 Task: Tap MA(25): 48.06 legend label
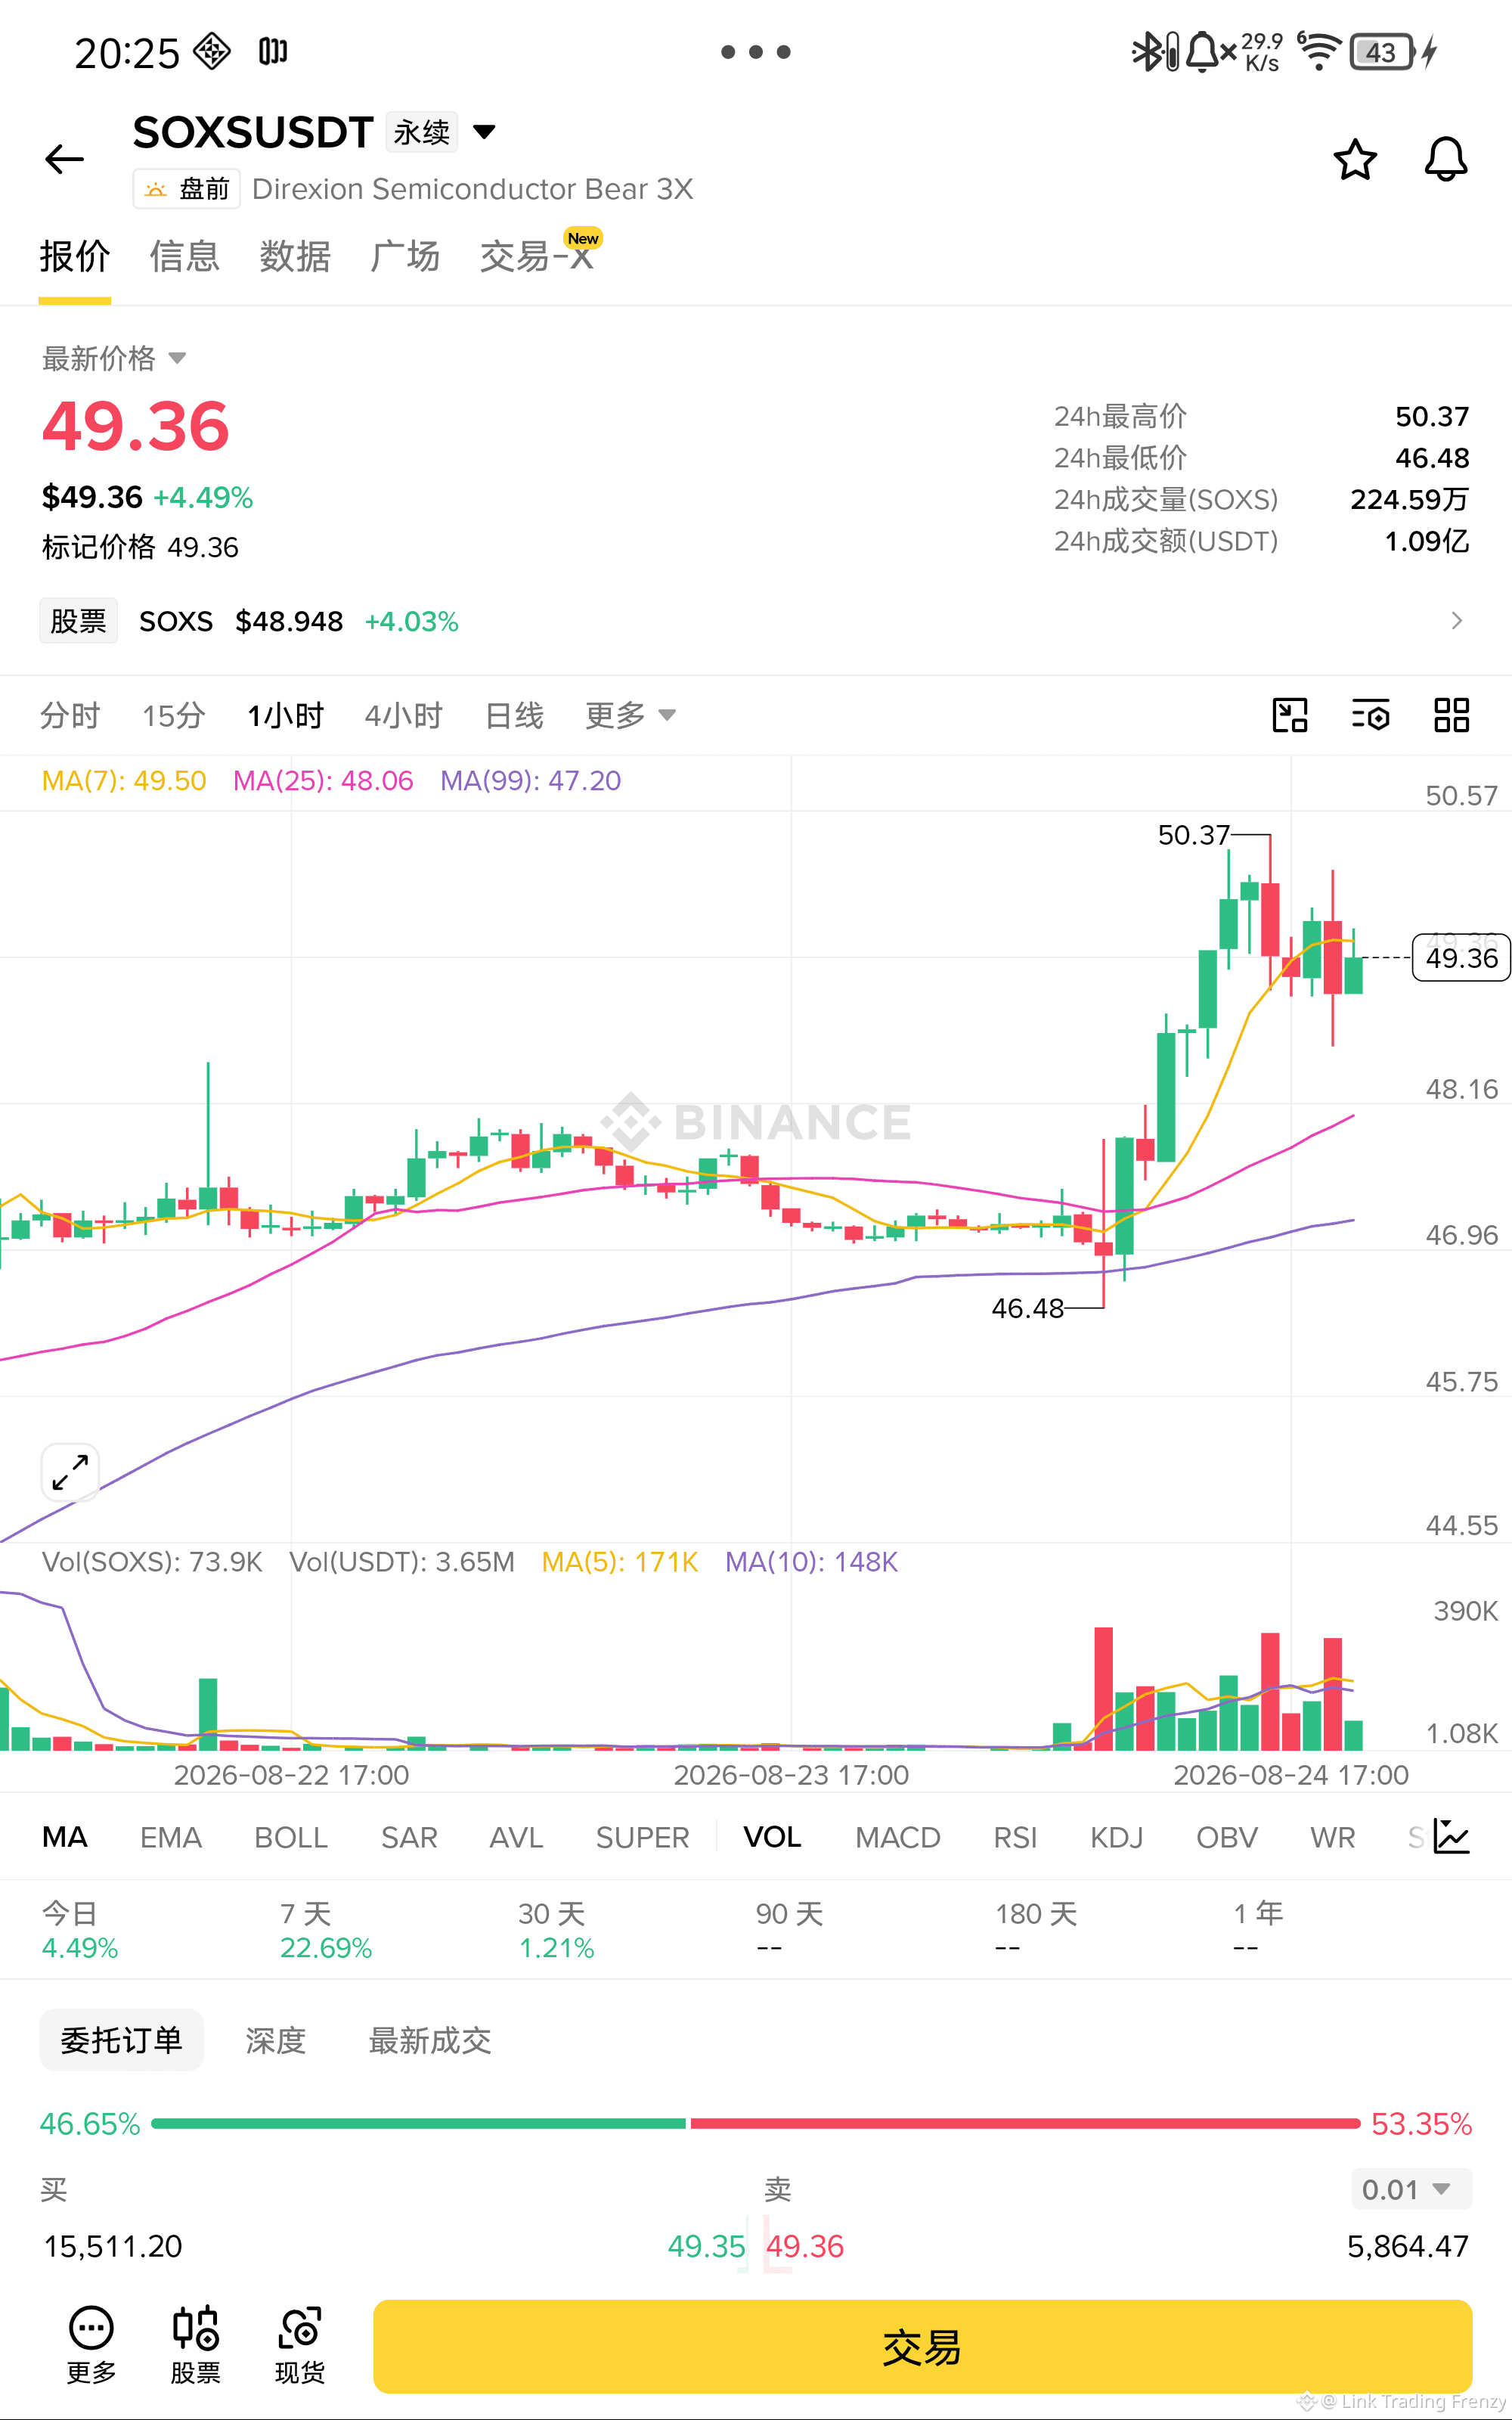pyautogui.click(x=323, y=780)
